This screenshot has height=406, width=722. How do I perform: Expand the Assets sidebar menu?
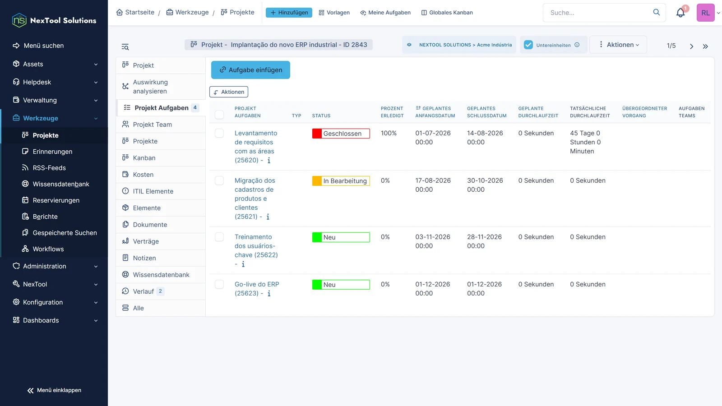point(54,64)
